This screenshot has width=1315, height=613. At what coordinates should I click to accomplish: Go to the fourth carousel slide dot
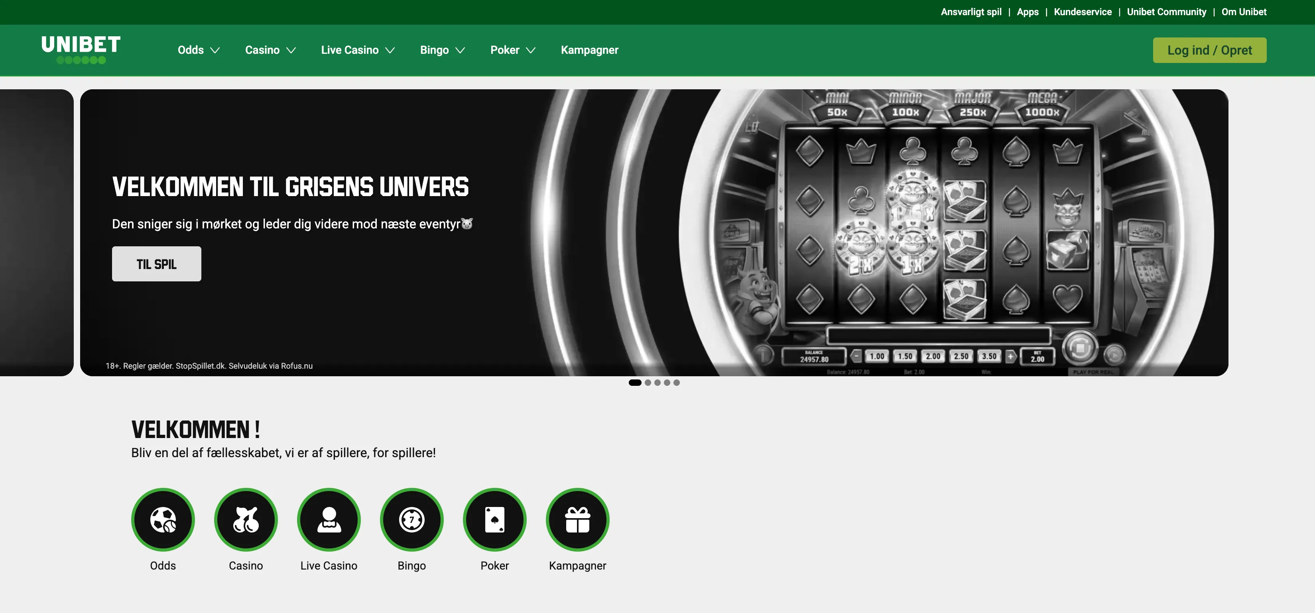[x=667, y=382]
